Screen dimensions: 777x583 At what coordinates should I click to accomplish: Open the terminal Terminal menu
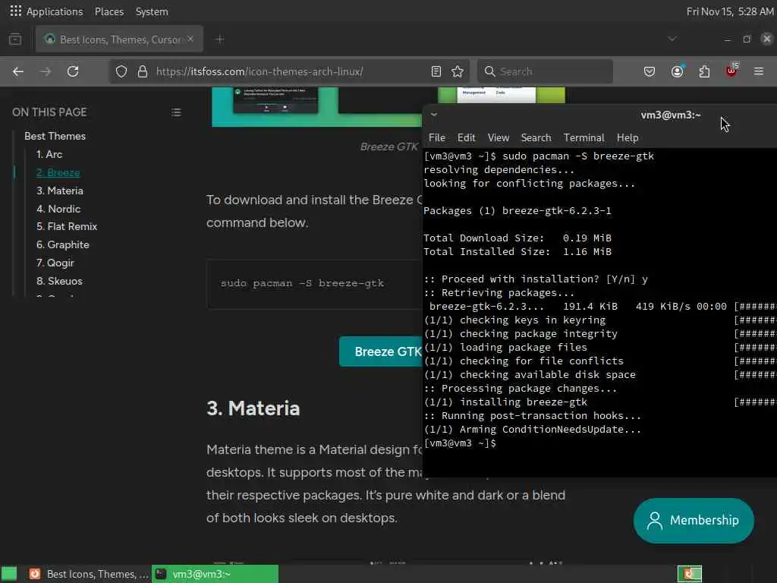[x=584, y=138]
